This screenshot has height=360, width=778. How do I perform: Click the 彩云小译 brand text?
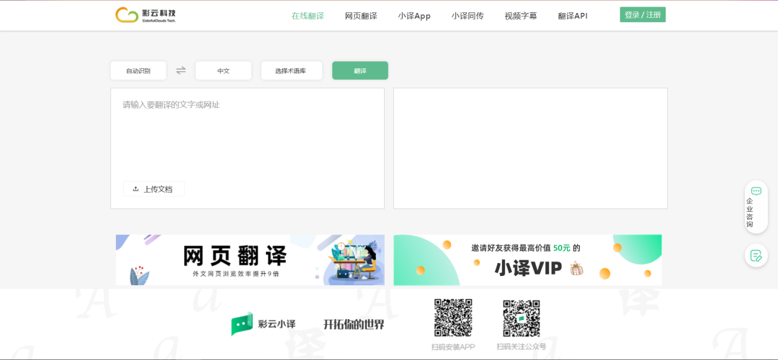click(277, 325)
